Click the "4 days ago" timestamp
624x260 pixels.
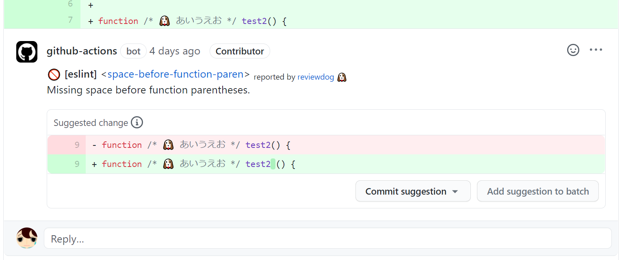point(175,51)
